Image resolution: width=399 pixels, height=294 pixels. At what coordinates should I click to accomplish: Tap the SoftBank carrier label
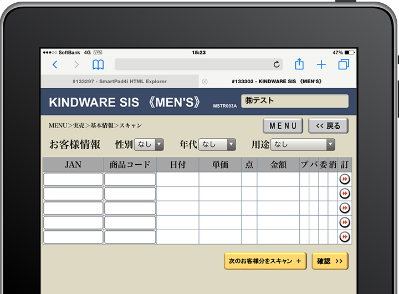(69, 53)
